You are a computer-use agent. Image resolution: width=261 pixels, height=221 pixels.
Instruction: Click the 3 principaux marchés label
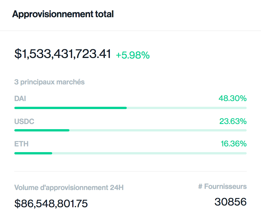pyautogui.click(x=49, y=82)
